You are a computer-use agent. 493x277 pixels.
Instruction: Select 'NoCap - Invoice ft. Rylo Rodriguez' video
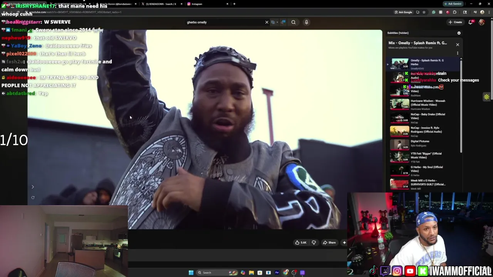[424, 131]
